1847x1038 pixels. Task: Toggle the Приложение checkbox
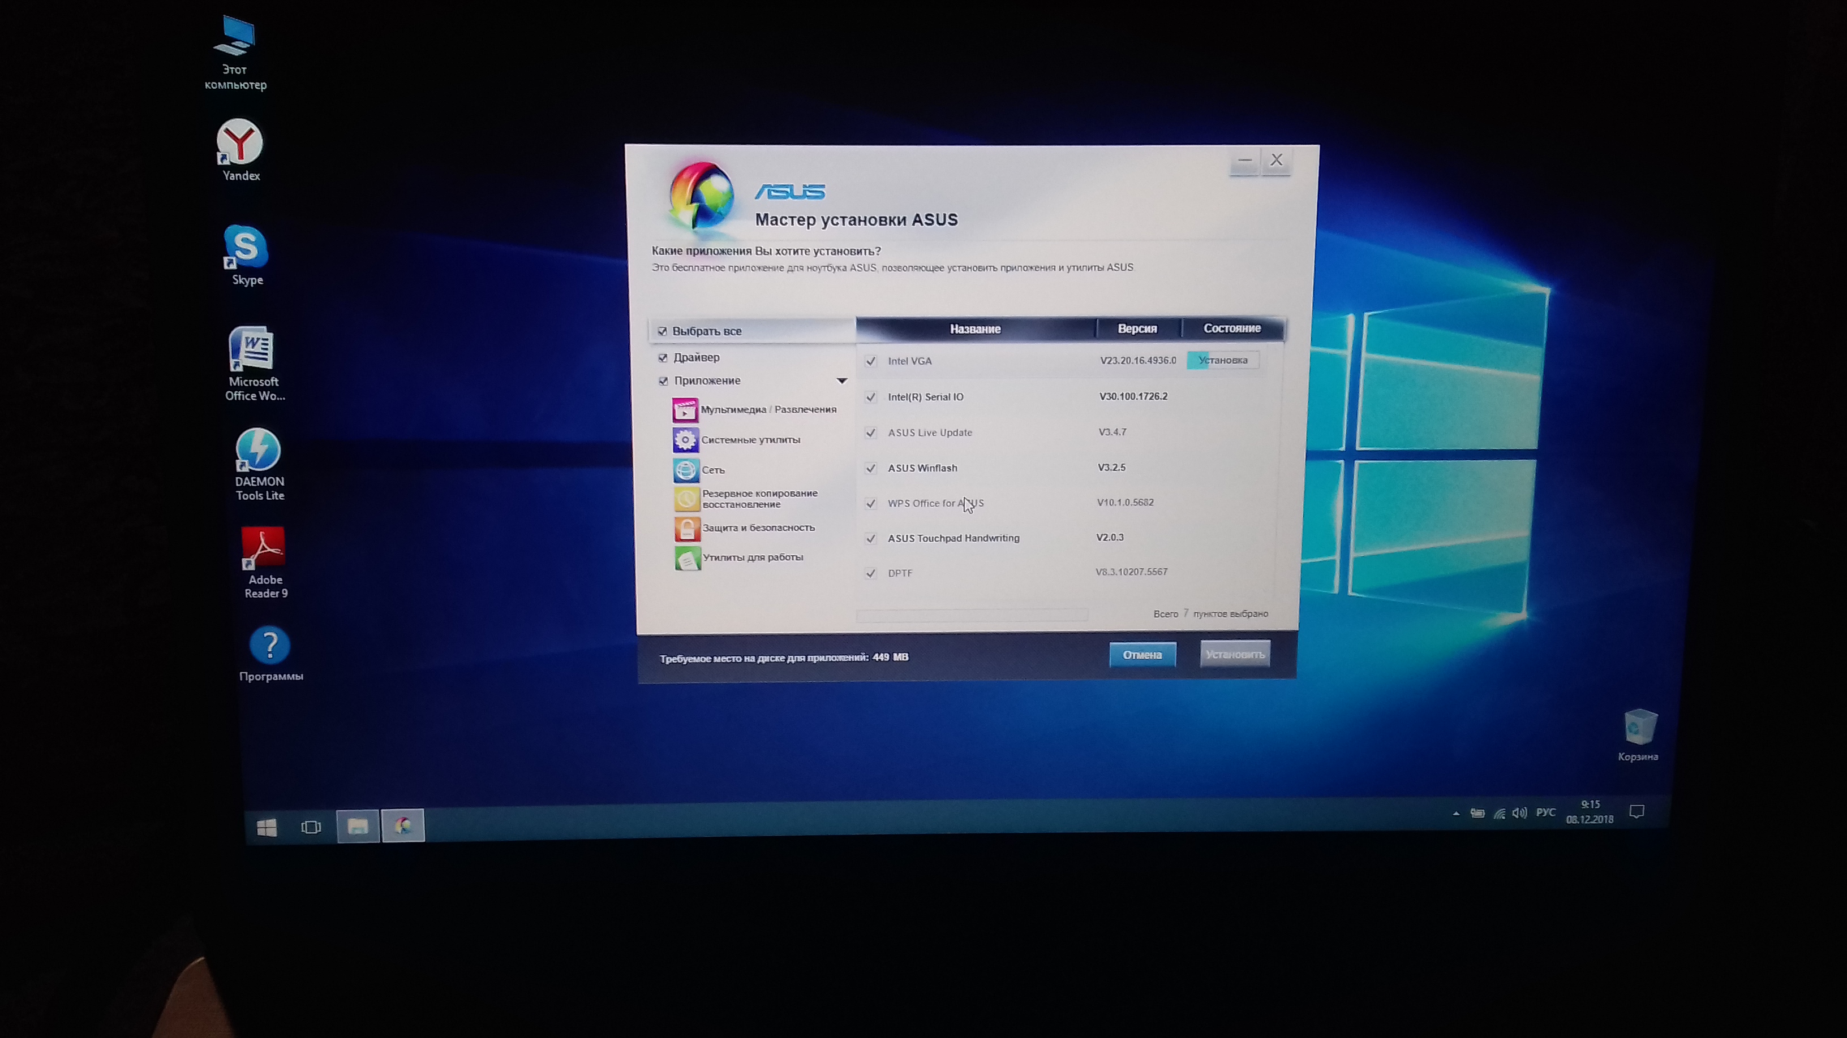pos(663,381)
